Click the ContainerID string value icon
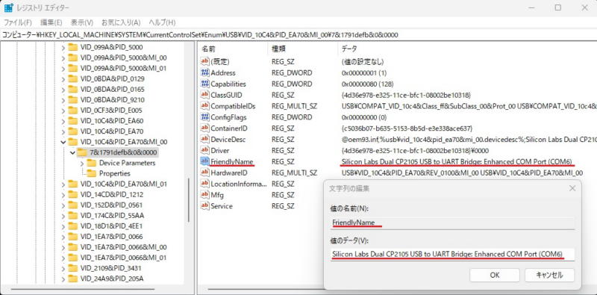Viewport: 597px width, 295px height. (204, 128)
